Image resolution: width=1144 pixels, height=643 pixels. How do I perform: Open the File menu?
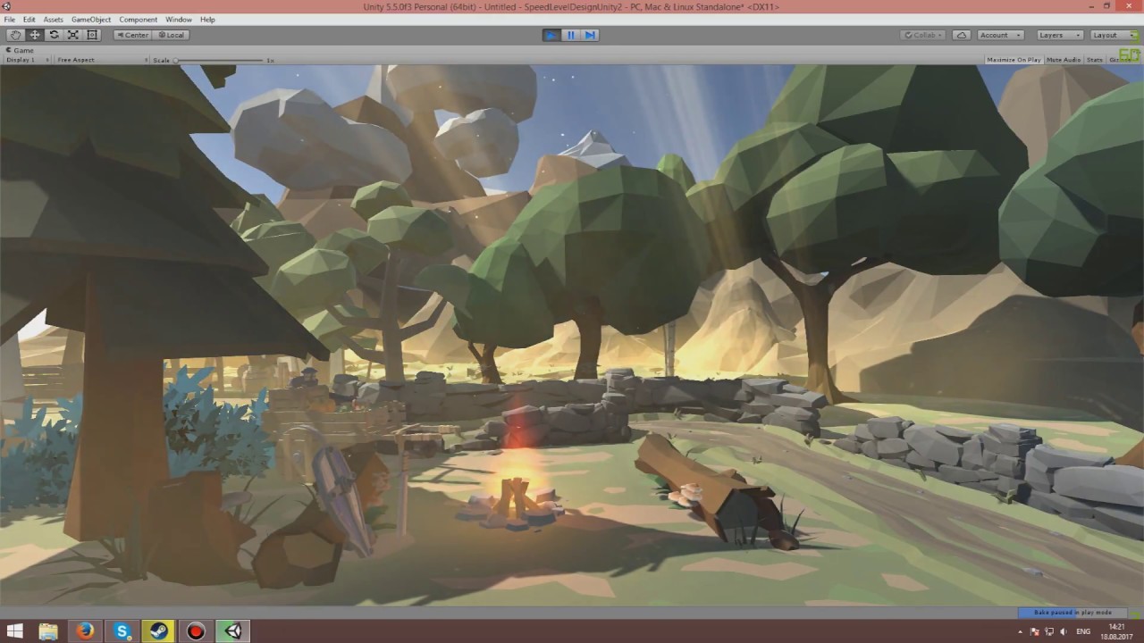pyautogui.click(x=10, y=20)
